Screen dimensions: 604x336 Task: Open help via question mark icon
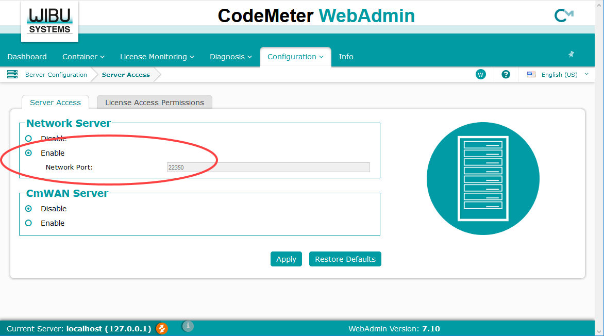coord(506,75)
